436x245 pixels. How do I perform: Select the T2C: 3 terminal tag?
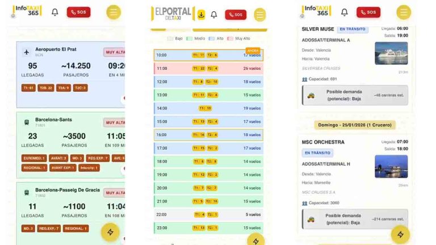(x=81, y=88)
